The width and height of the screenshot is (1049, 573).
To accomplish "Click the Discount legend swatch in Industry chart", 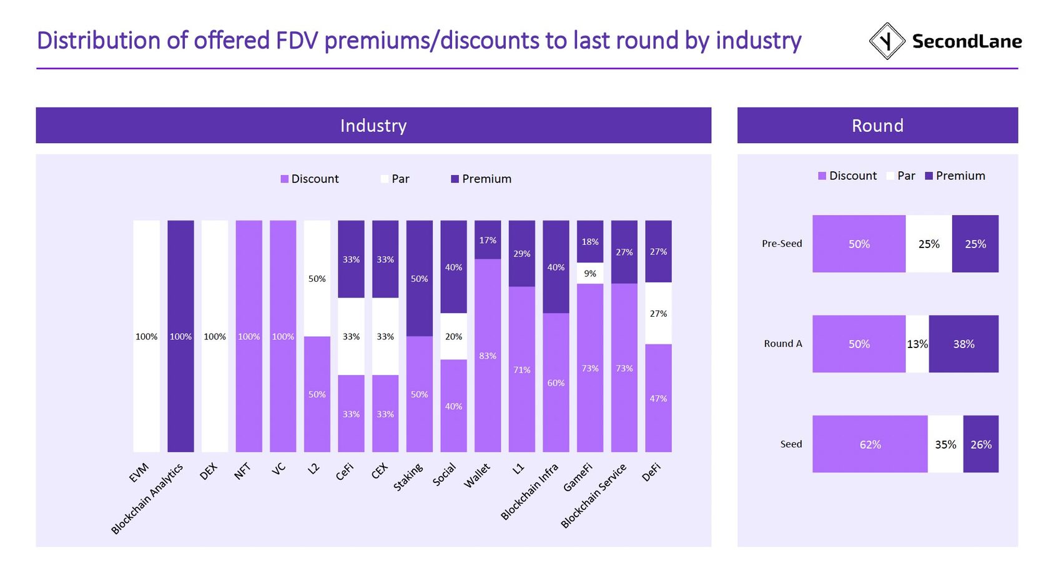I will click(285, 179).
